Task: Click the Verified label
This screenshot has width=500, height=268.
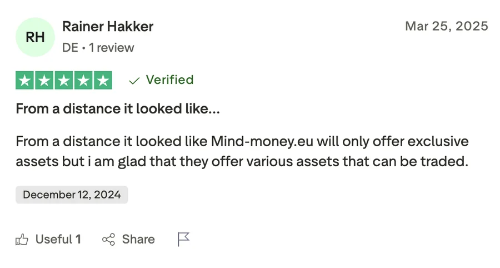Action: click(169, 80)
